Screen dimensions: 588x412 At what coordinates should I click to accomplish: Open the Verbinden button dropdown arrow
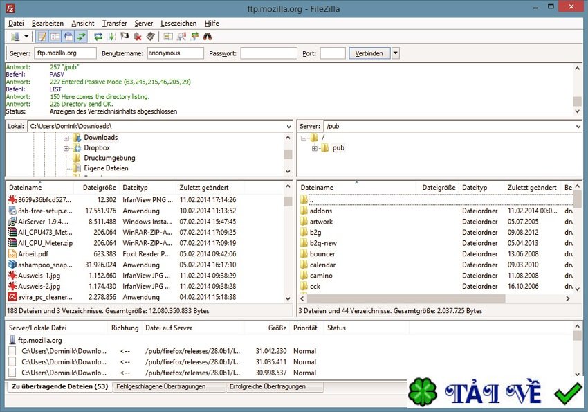[x=396, y=53]
